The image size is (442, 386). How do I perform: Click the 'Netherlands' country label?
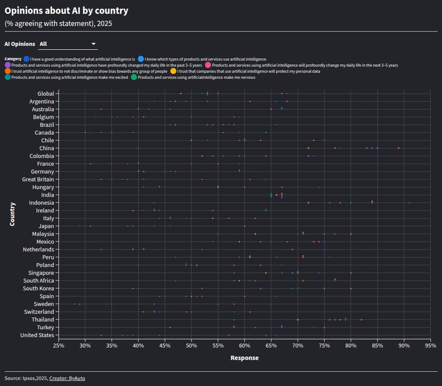point(39,249)
